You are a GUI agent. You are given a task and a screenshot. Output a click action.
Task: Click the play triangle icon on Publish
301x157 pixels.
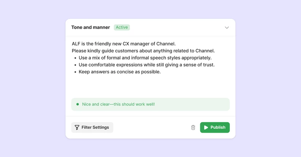[206, 128]
